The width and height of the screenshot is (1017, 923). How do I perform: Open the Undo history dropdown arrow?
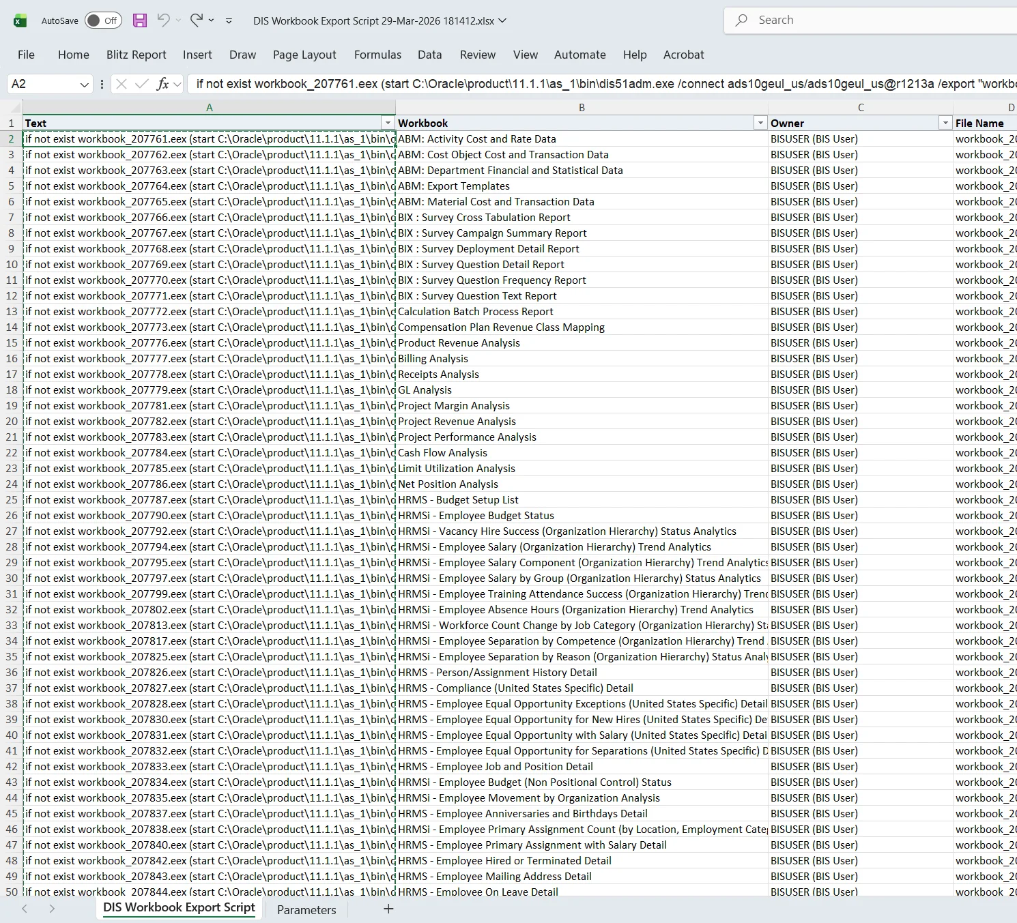[x=179, y=20]
